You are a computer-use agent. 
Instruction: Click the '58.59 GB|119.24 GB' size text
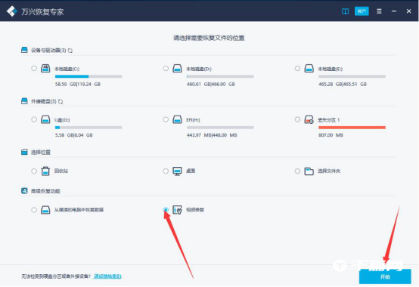pyautogui.click(x=78, y=85)
